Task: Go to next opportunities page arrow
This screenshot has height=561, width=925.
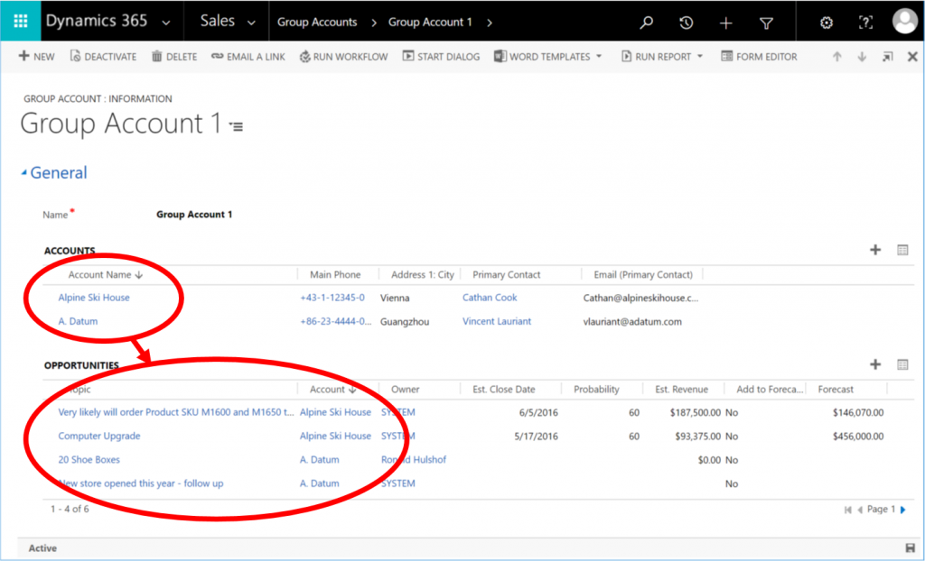Action: click(903, 510)
